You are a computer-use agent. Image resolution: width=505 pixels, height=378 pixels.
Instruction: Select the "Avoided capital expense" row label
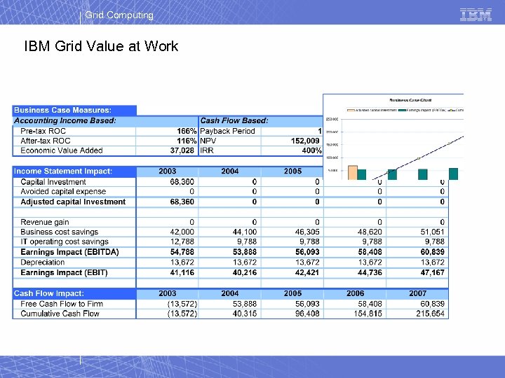point(63,192)
